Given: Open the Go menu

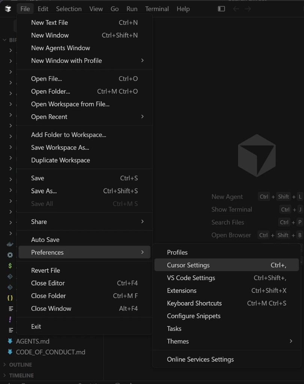Looking at the screenshot, I should click(115, 9).
